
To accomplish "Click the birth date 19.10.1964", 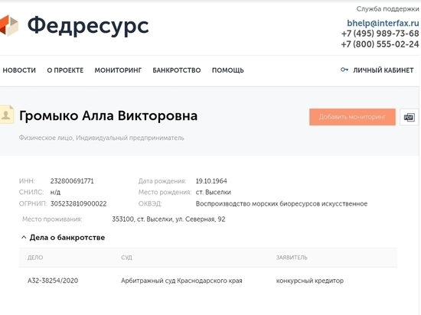I will point(211,181).
